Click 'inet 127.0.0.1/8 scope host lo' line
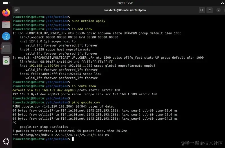The image size is (225, 148). coord(48,41)
